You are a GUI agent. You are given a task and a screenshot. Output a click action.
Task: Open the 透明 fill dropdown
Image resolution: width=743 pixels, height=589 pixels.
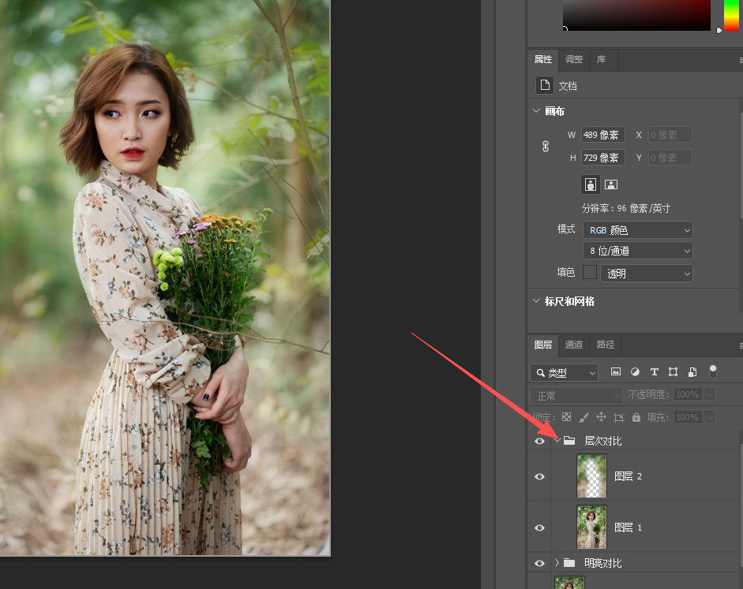[x=647, y=274]
